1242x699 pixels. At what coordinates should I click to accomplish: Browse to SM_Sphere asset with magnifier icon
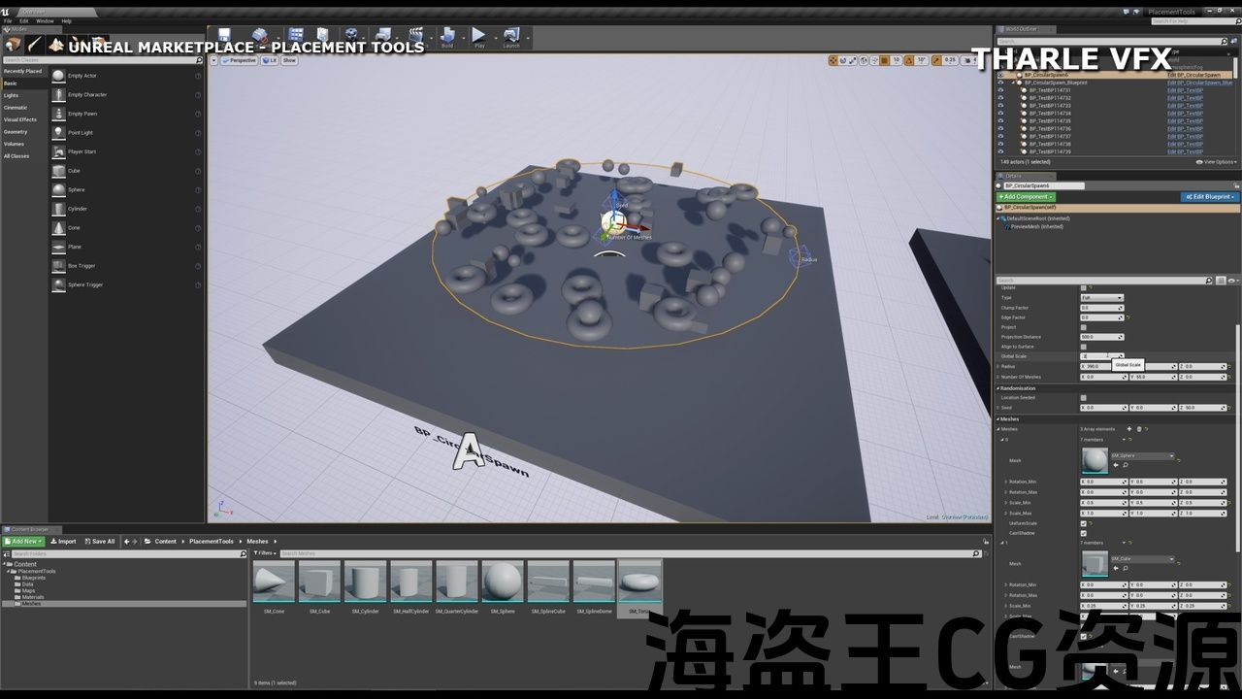click(1126, 465)
